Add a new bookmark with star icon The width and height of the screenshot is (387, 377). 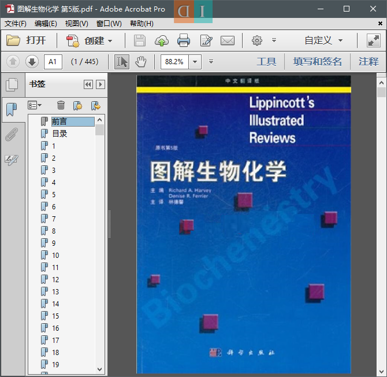78,105
